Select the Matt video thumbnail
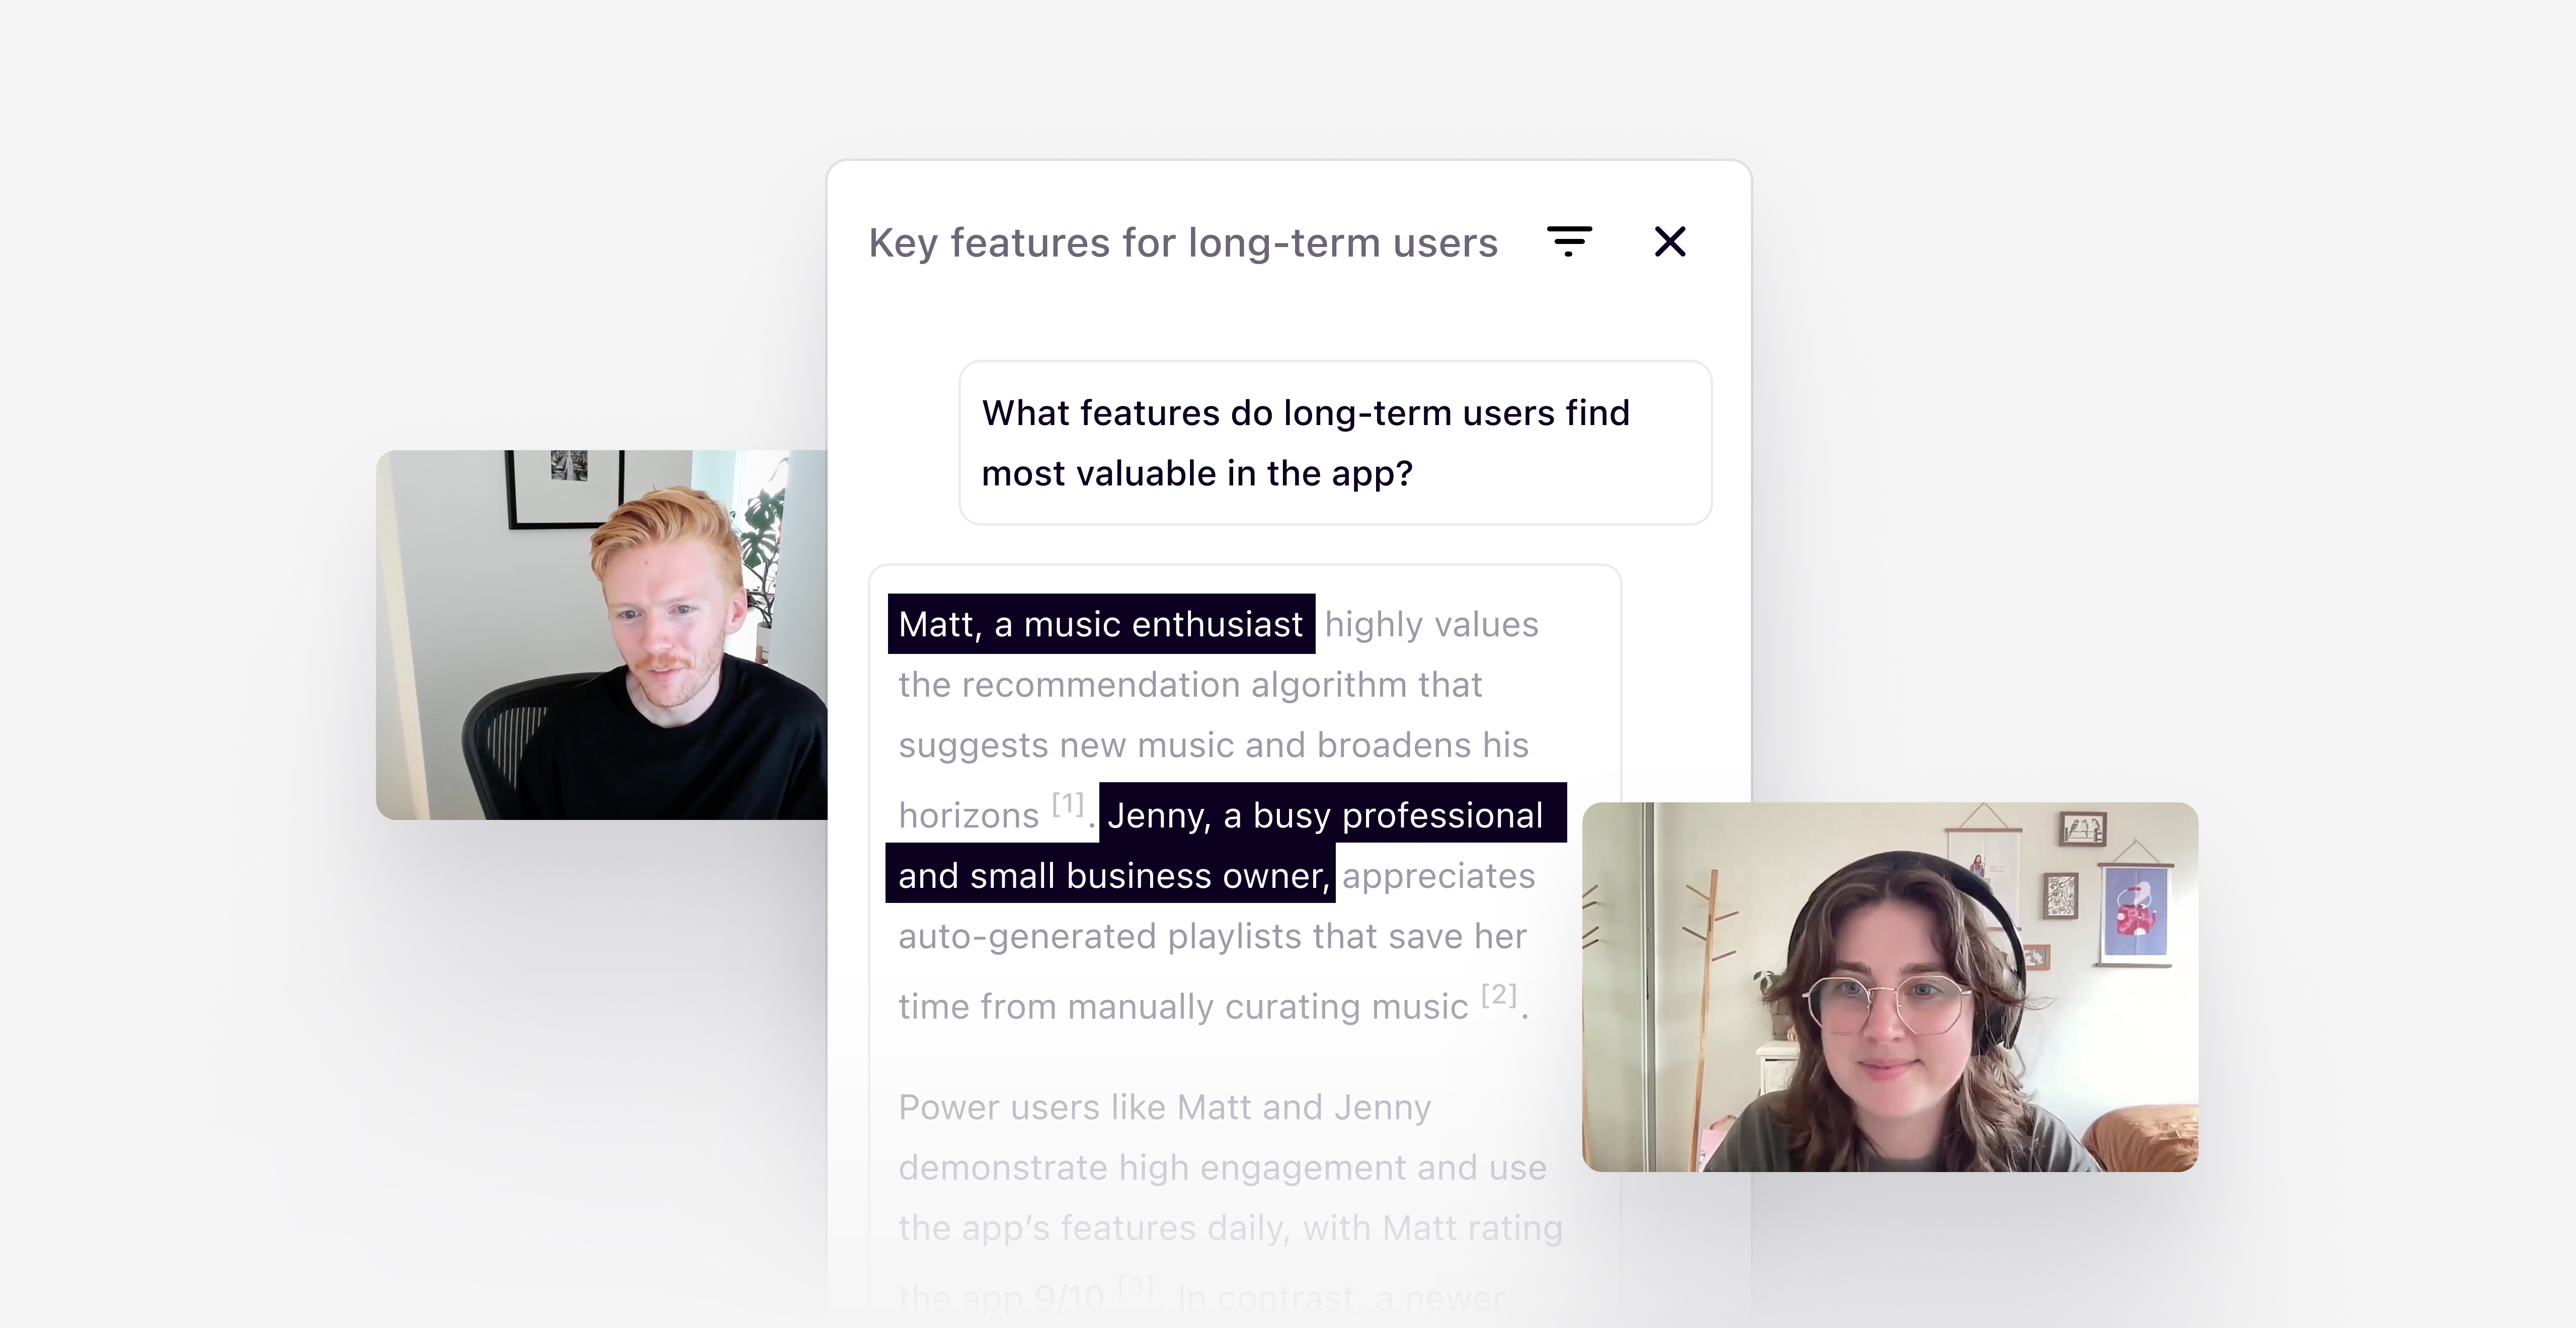Screen dimensions: 2576x1328 602,635
